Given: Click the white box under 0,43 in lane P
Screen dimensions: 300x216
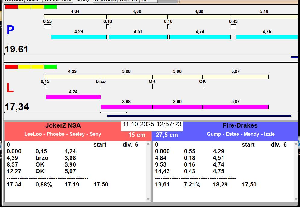Looking at the screenshot, I should point(233,27).
